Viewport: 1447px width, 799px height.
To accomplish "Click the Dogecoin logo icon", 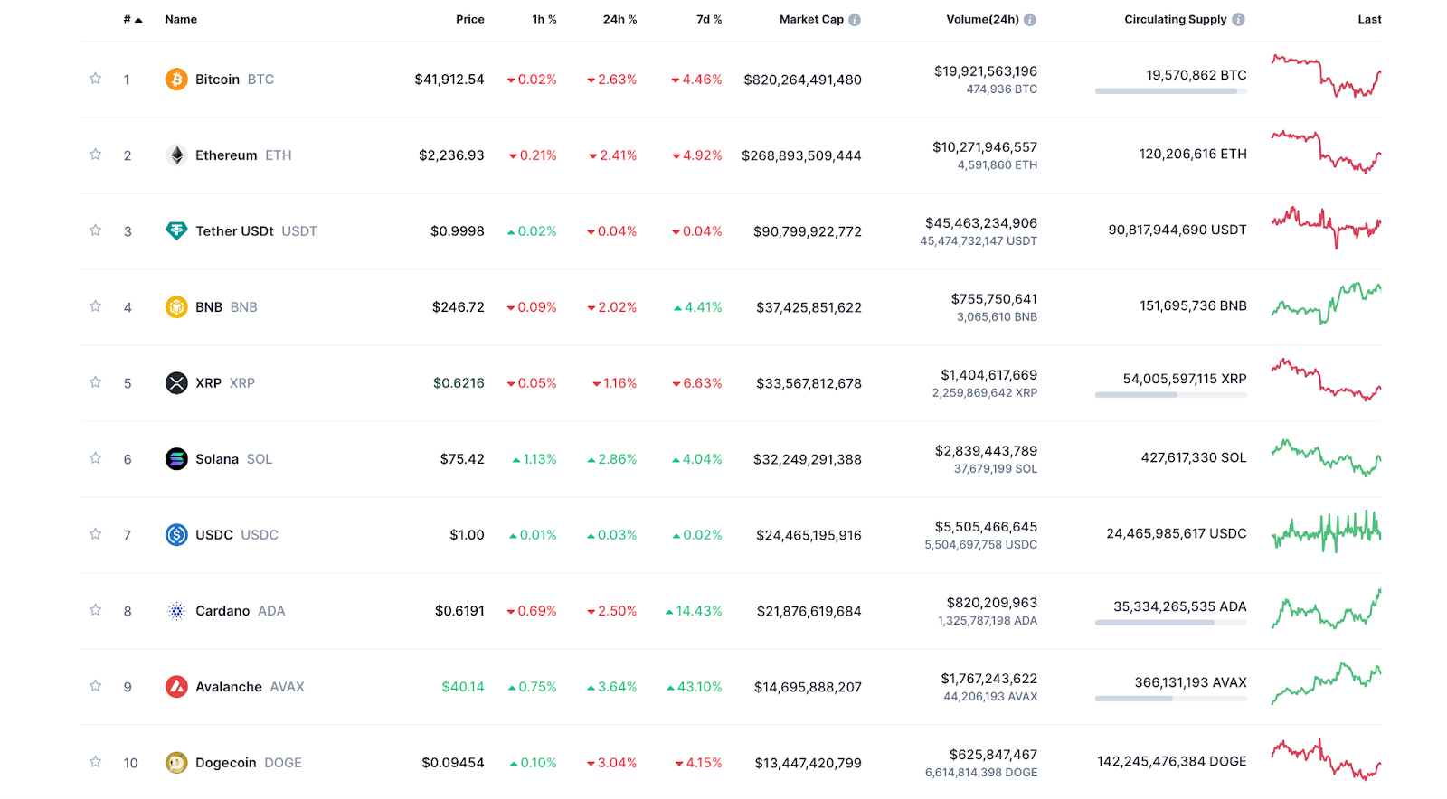I will click(x=176, y=763).
